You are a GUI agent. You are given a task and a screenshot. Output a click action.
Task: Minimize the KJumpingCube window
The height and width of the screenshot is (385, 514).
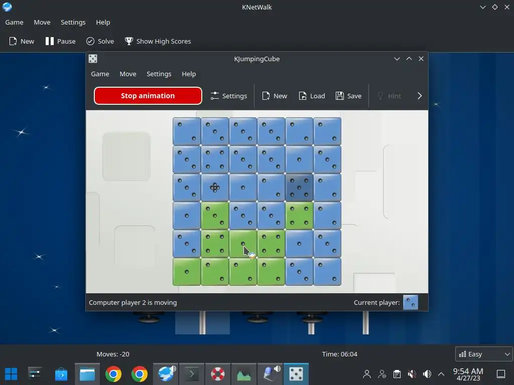point(397,59)
